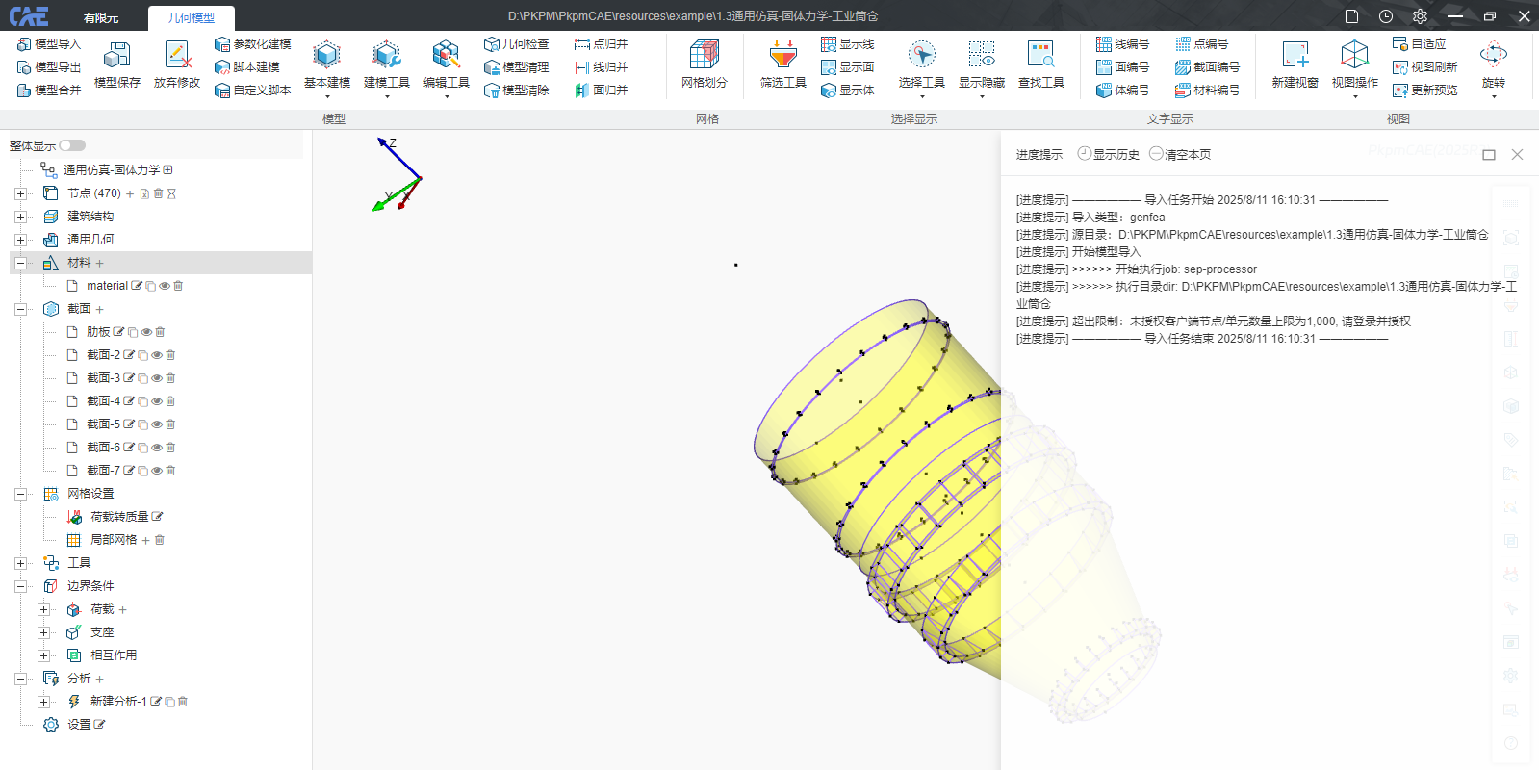Open settings gear in title bar

1420,16
